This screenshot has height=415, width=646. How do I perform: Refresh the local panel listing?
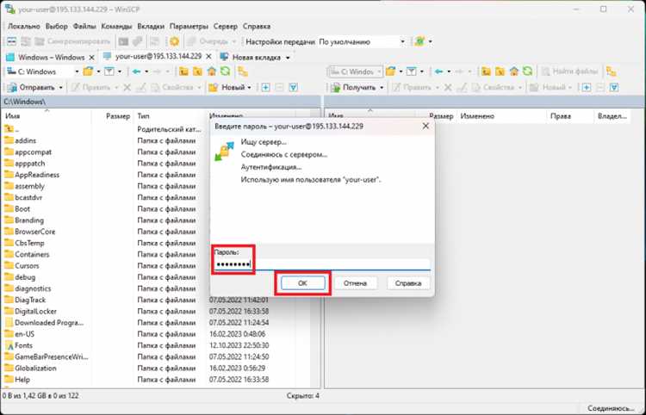click(x=225, y=71)
